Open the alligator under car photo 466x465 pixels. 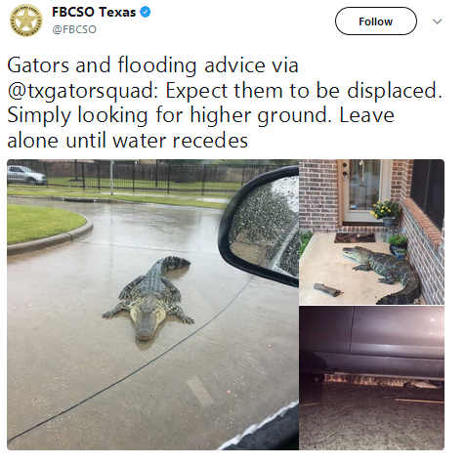point(371,378)
